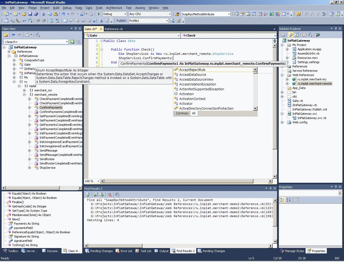The image size is (344, 262).
Task: Click the IntelliSense list scroll-down arrow
Action: (x=255, y=109)
